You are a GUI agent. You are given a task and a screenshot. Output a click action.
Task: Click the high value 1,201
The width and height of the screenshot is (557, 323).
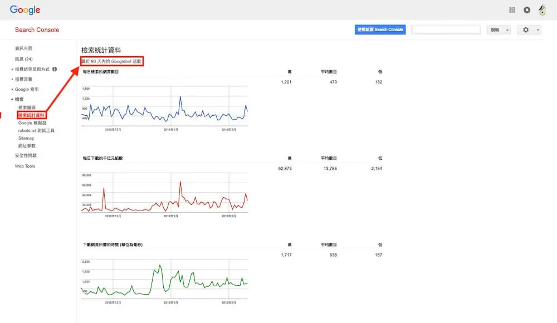[286, 82]
